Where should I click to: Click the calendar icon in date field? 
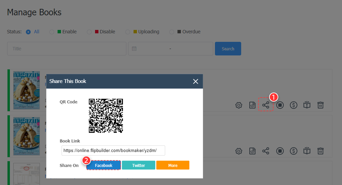[x=134, y=49]
